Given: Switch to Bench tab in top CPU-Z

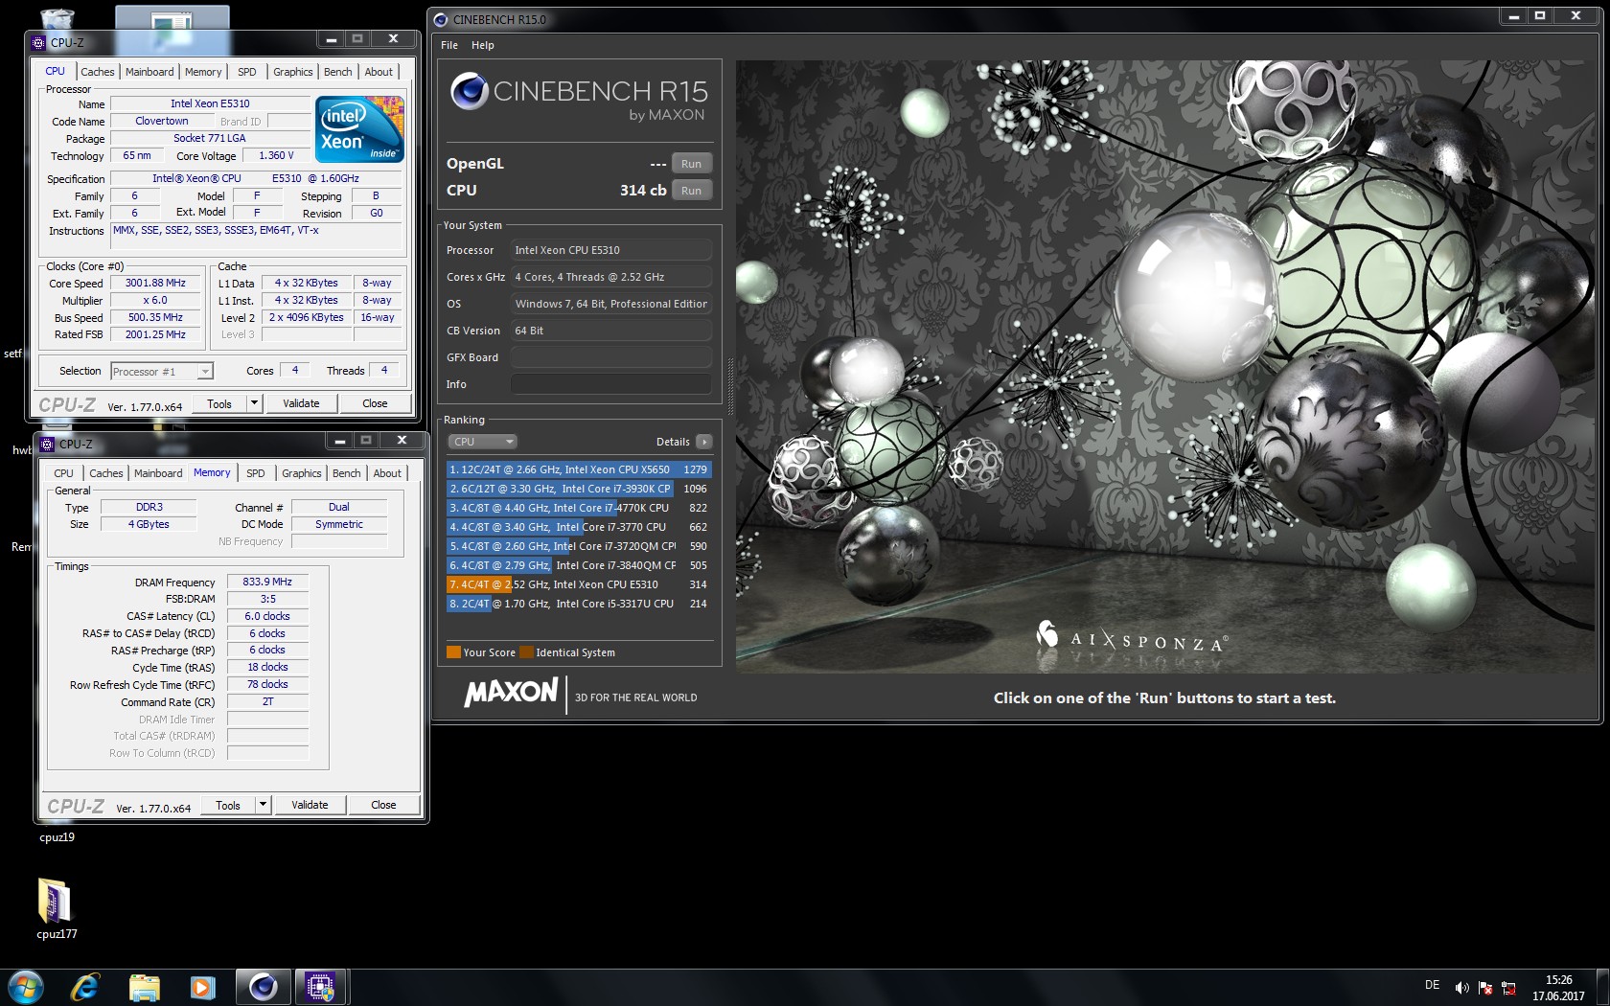Looking at the screenshot, I should [x=337, y=72].
